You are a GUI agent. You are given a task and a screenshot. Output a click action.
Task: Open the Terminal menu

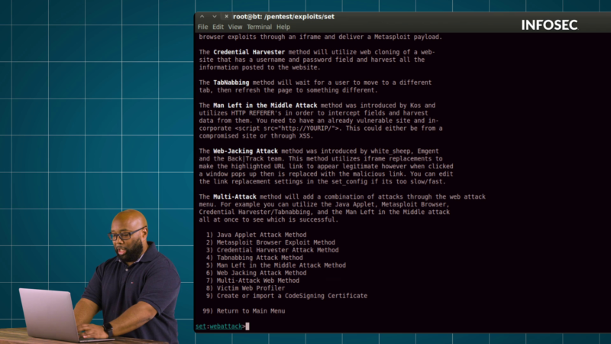click(x=259, y=27)
